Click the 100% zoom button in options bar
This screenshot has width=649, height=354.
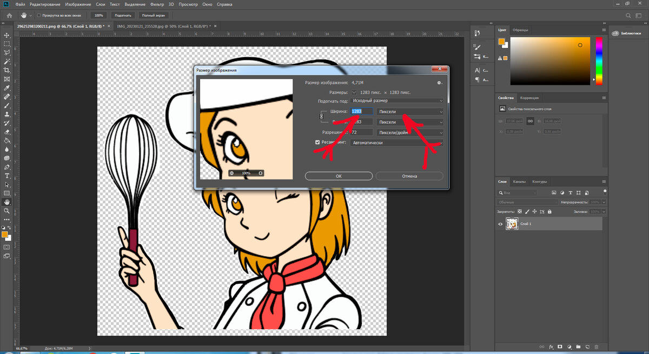[x=98, y=16]
